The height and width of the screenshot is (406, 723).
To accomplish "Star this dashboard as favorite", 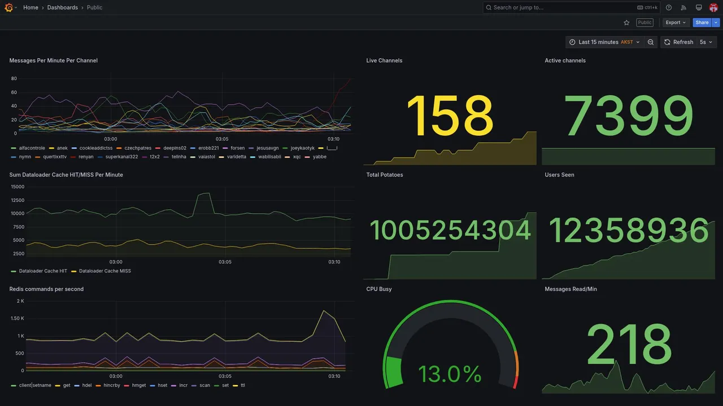I will [x=626, y=23].
